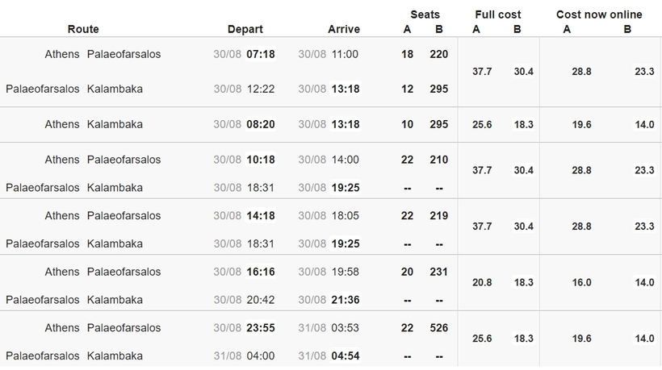Choose online class B price 14.0 for 08:20 train

pyautogui.click(x=644, y=125)
